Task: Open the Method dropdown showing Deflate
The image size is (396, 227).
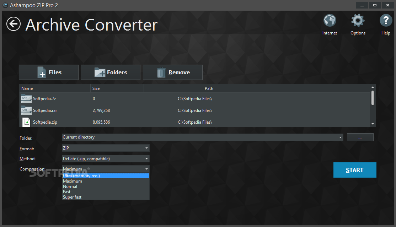Action: point(106,158)
